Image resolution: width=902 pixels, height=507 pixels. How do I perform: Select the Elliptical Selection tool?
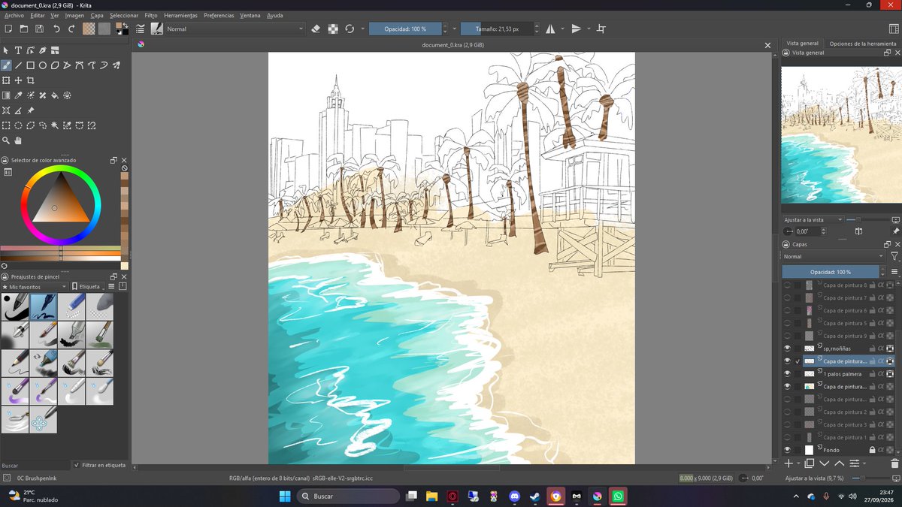[18, 125]
